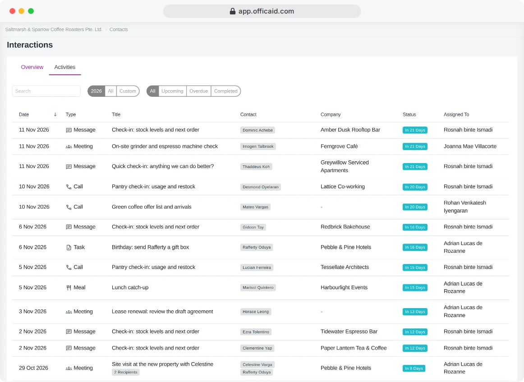Click the Message icon for Dominic Achebe row
The width and height of the screenshot is (524, 382).
click(69, 130)
